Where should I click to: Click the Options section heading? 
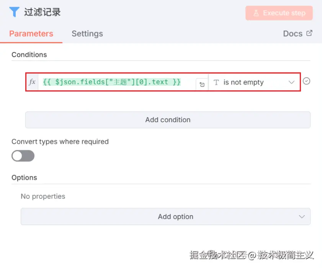pyautogui.click(x=24, y=178)
